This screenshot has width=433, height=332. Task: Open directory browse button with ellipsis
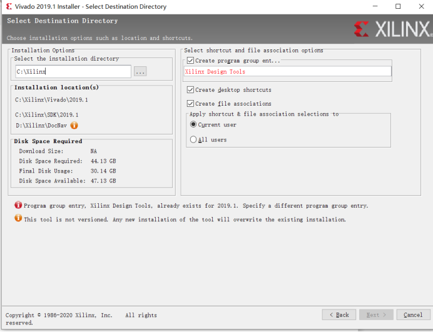pos(140,71)
